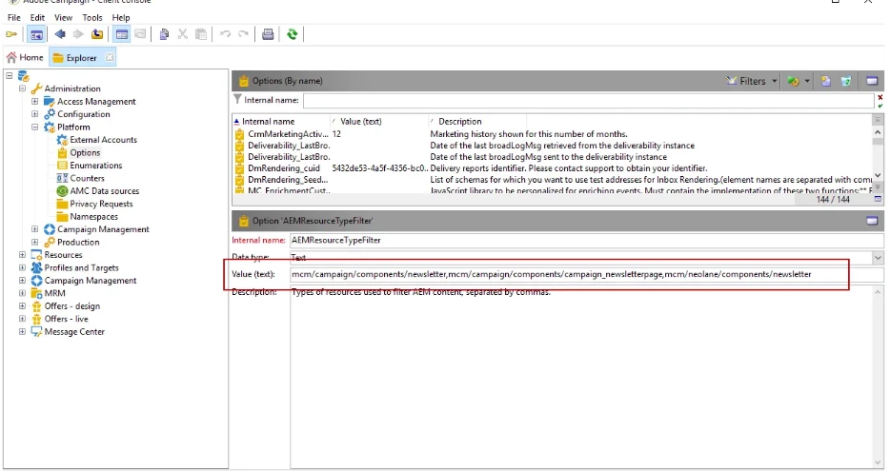Select Offers - live node
This screenshot has height=471, width=890.
coord(66,319)
